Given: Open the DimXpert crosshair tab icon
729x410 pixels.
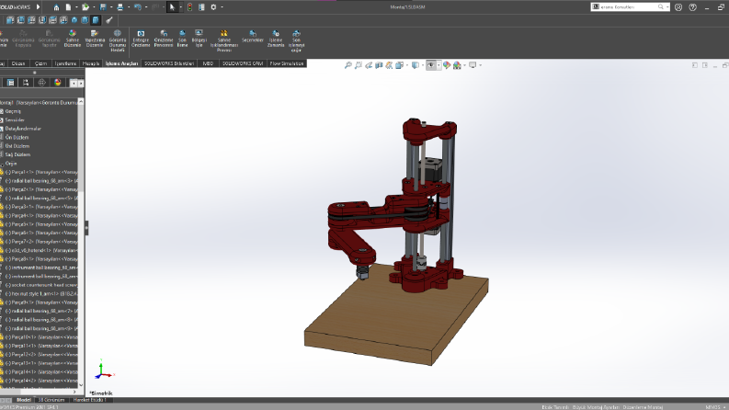Looking at the screenshot, I should [41, 83].
